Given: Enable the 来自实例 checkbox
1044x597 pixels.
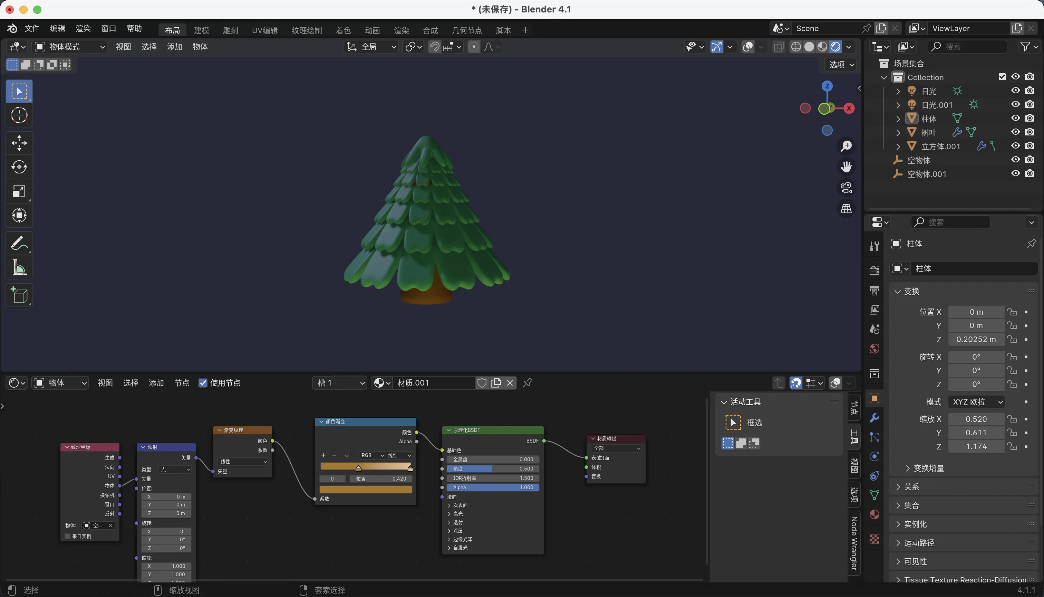Looking at the screenshot, I should tap(68, 536).
